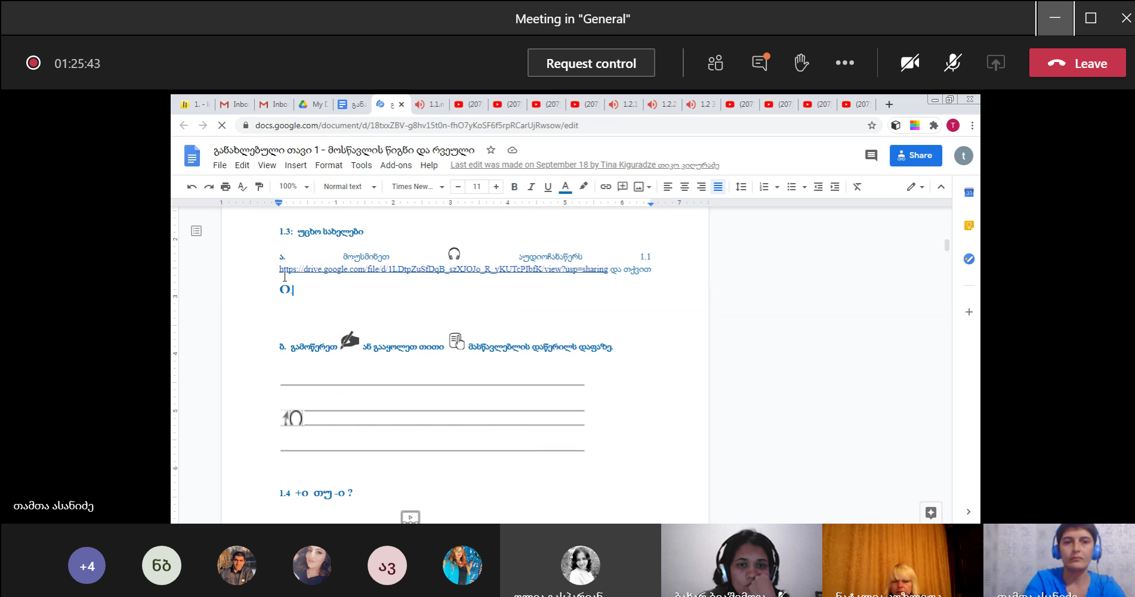Toggle the microphone mute
The image size is (1135, 597).
point(952,63)
